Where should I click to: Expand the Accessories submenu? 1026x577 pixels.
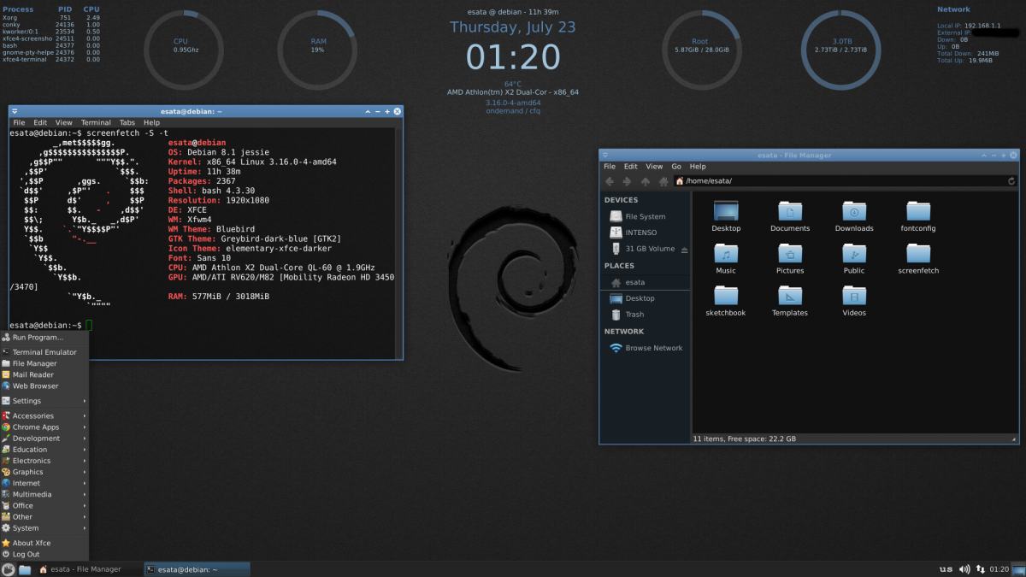(x=44, y=415)
